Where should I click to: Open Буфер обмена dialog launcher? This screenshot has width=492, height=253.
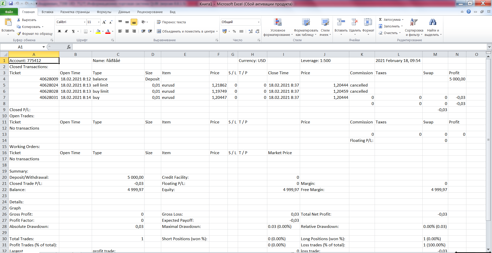(52, 40)
